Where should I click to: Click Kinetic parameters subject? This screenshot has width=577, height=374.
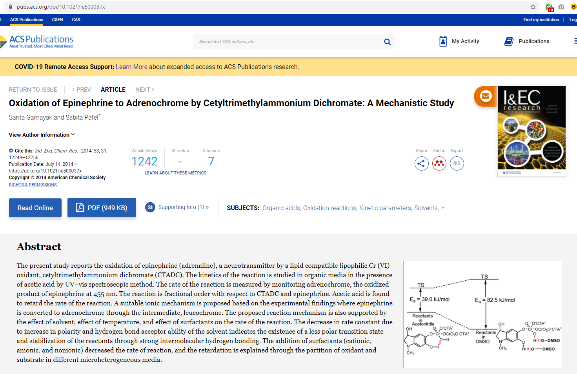pyautogui.click(x=386, y=208)
